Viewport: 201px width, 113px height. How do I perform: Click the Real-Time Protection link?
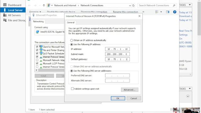click(186, 31)
